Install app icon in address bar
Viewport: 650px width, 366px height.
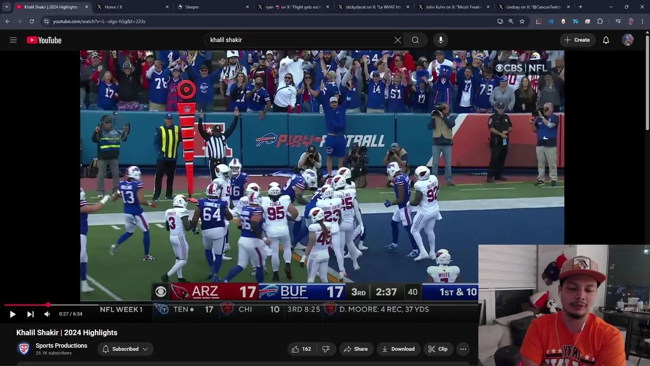coord(500,21)
